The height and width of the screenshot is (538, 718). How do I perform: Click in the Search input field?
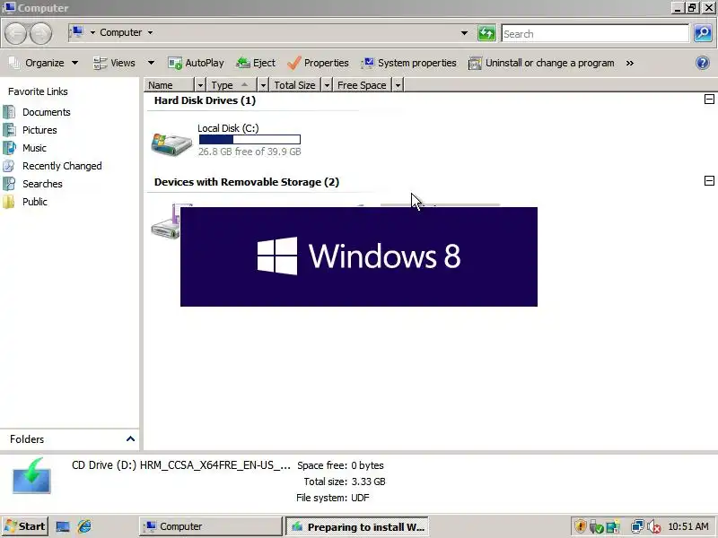[x=595, y=33]
